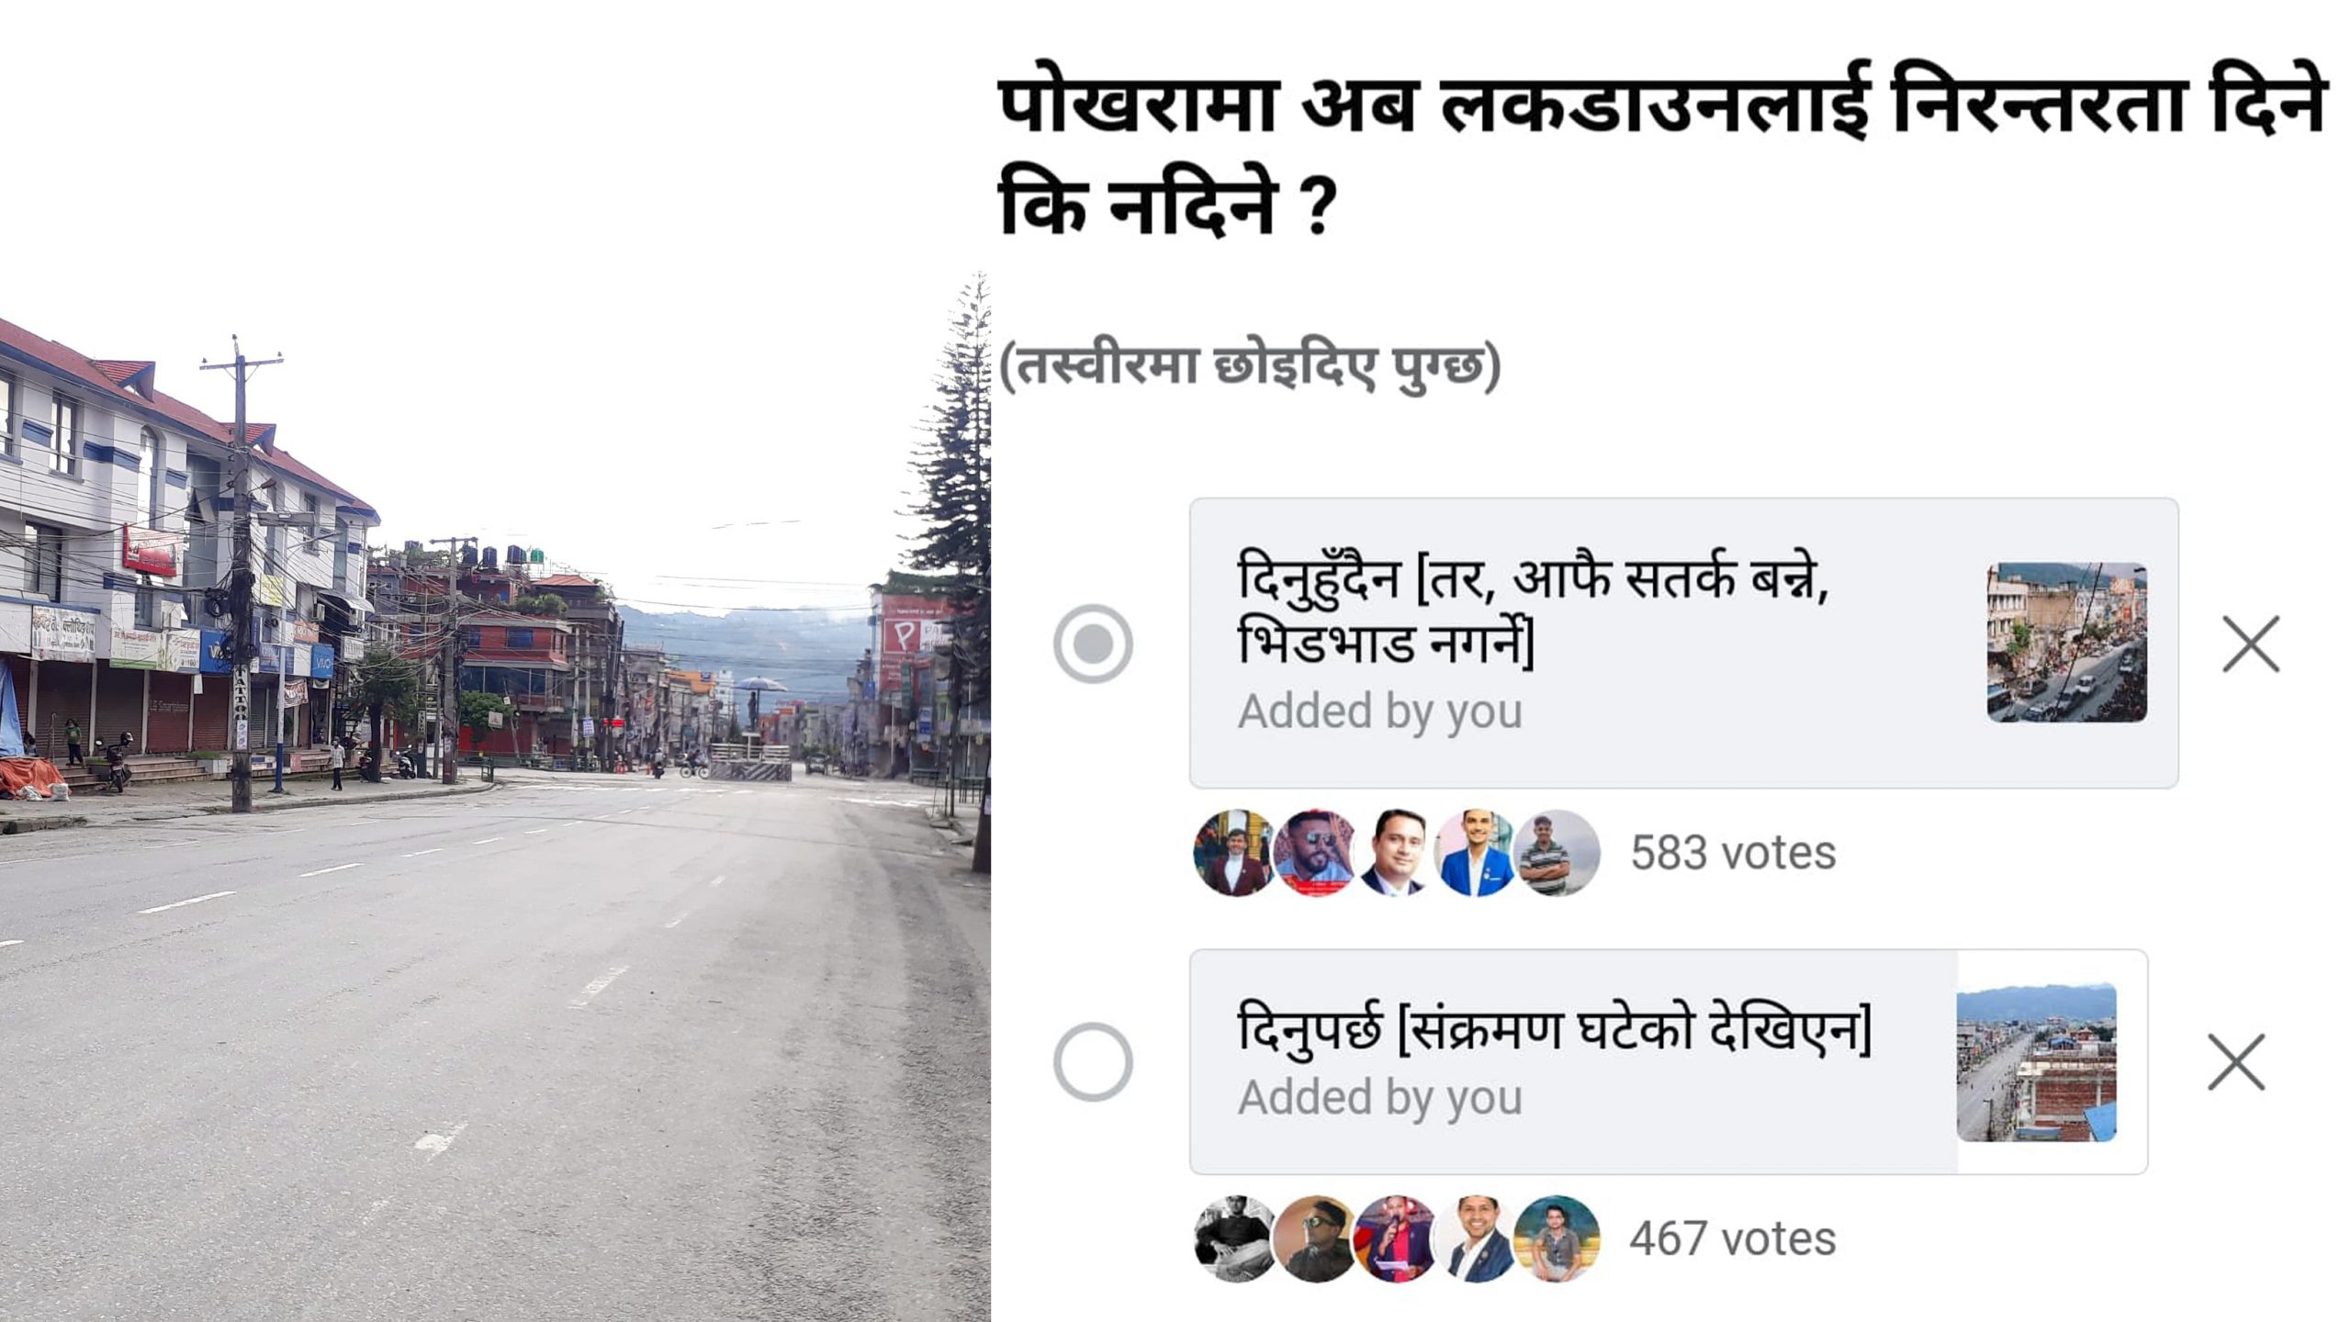Select the दिनुपर्छ poll option radio button
Screen dimensions: 2351x1322
(x=1093, y=1061)
